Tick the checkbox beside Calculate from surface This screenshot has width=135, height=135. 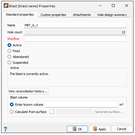[x=52, y=112]
